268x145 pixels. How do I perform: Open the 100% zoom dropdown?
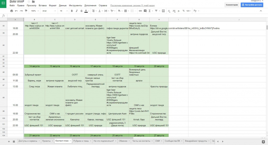35,11
